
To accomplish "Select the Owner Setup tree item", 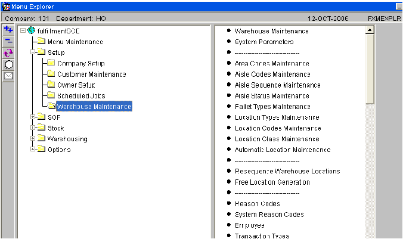I will coord(76,85).
